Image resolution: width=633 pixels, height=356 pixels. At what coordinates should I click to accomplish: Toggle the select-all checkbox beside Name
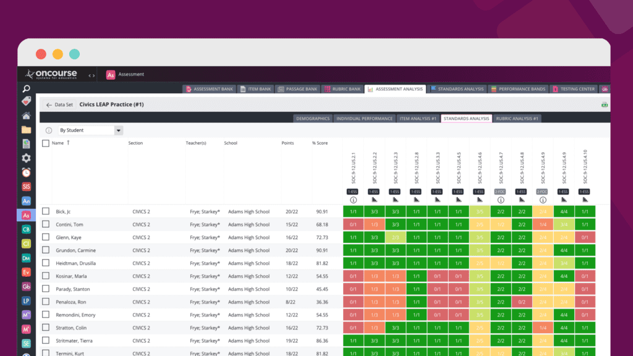[46, 143]
